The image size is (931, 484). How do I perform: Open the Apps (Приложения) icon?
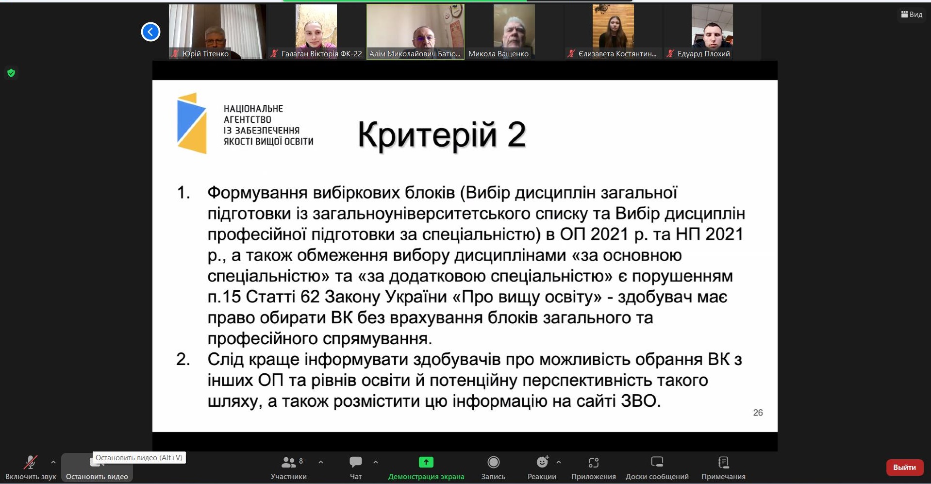point(593,463)
